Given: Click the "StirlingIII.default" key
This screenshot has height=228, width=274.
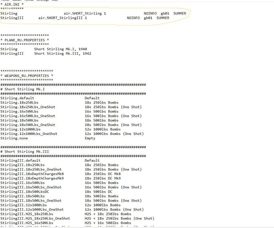Looking at the screenshot, I should click(21, 160).
